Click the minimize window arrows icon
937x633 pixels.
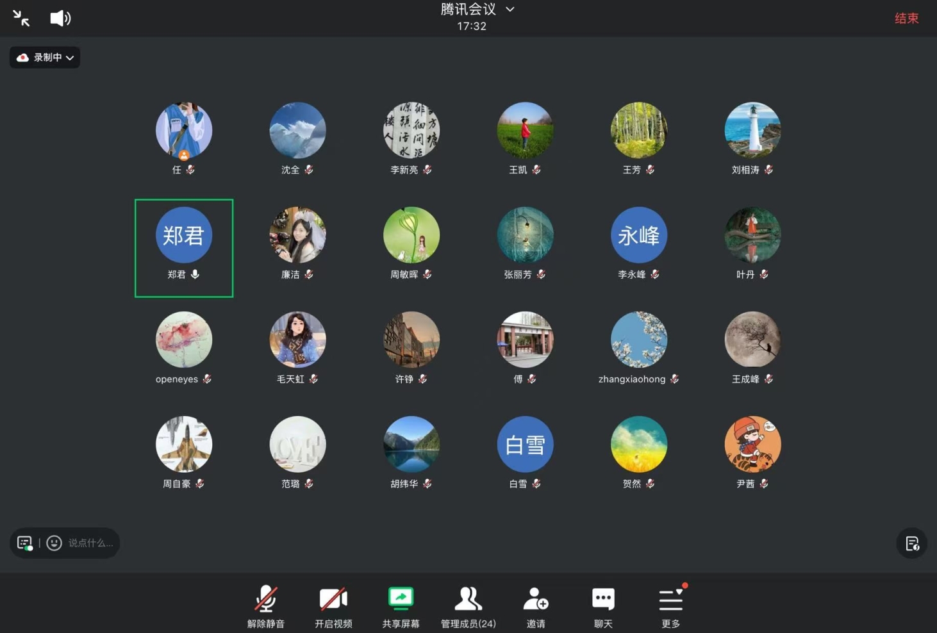(x=21, y=18)
